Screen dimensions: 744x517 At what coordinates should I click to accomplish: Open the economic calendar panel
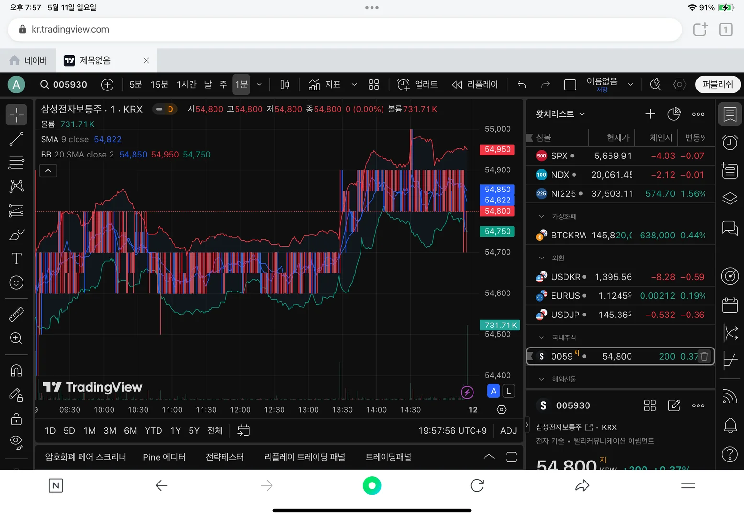[x=730, y=305]
